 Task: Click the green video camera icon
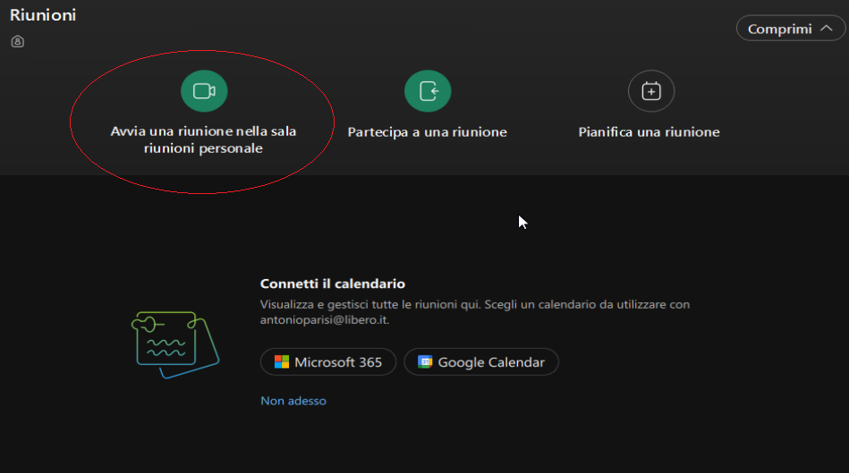click(x=204, y=91)
